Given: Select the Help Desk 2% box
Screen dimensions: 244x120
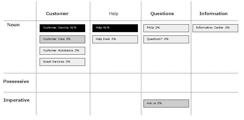Looking at the screenshot, I should coord(115,39).
